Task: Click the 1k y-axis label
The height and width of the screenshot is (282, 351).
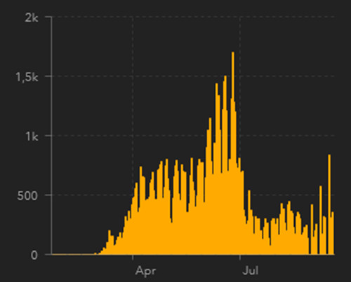Action: (x=32, y=136)
